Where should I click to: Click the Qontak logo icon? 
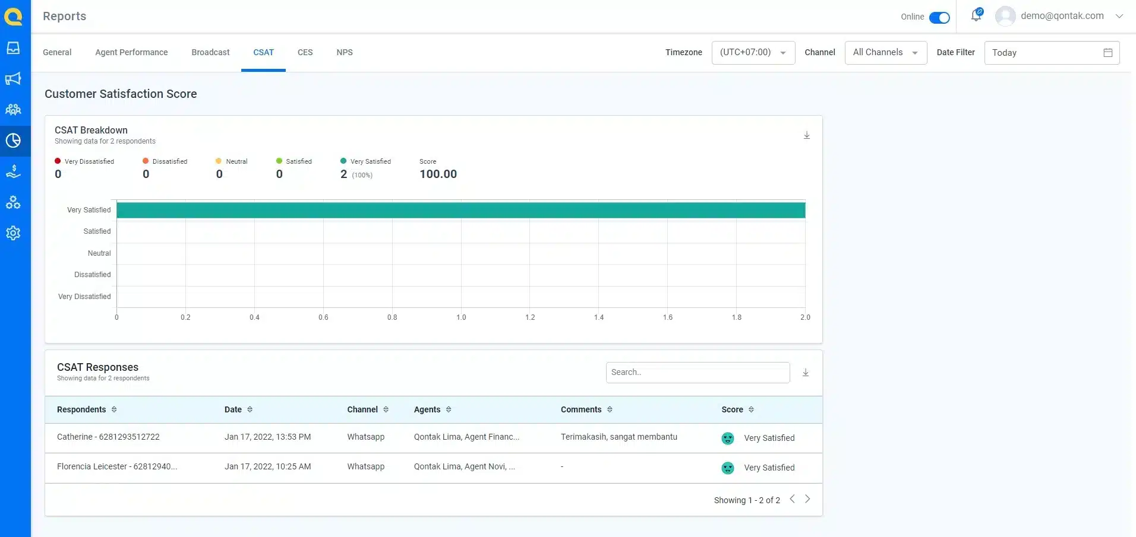[x=13, y=16]
